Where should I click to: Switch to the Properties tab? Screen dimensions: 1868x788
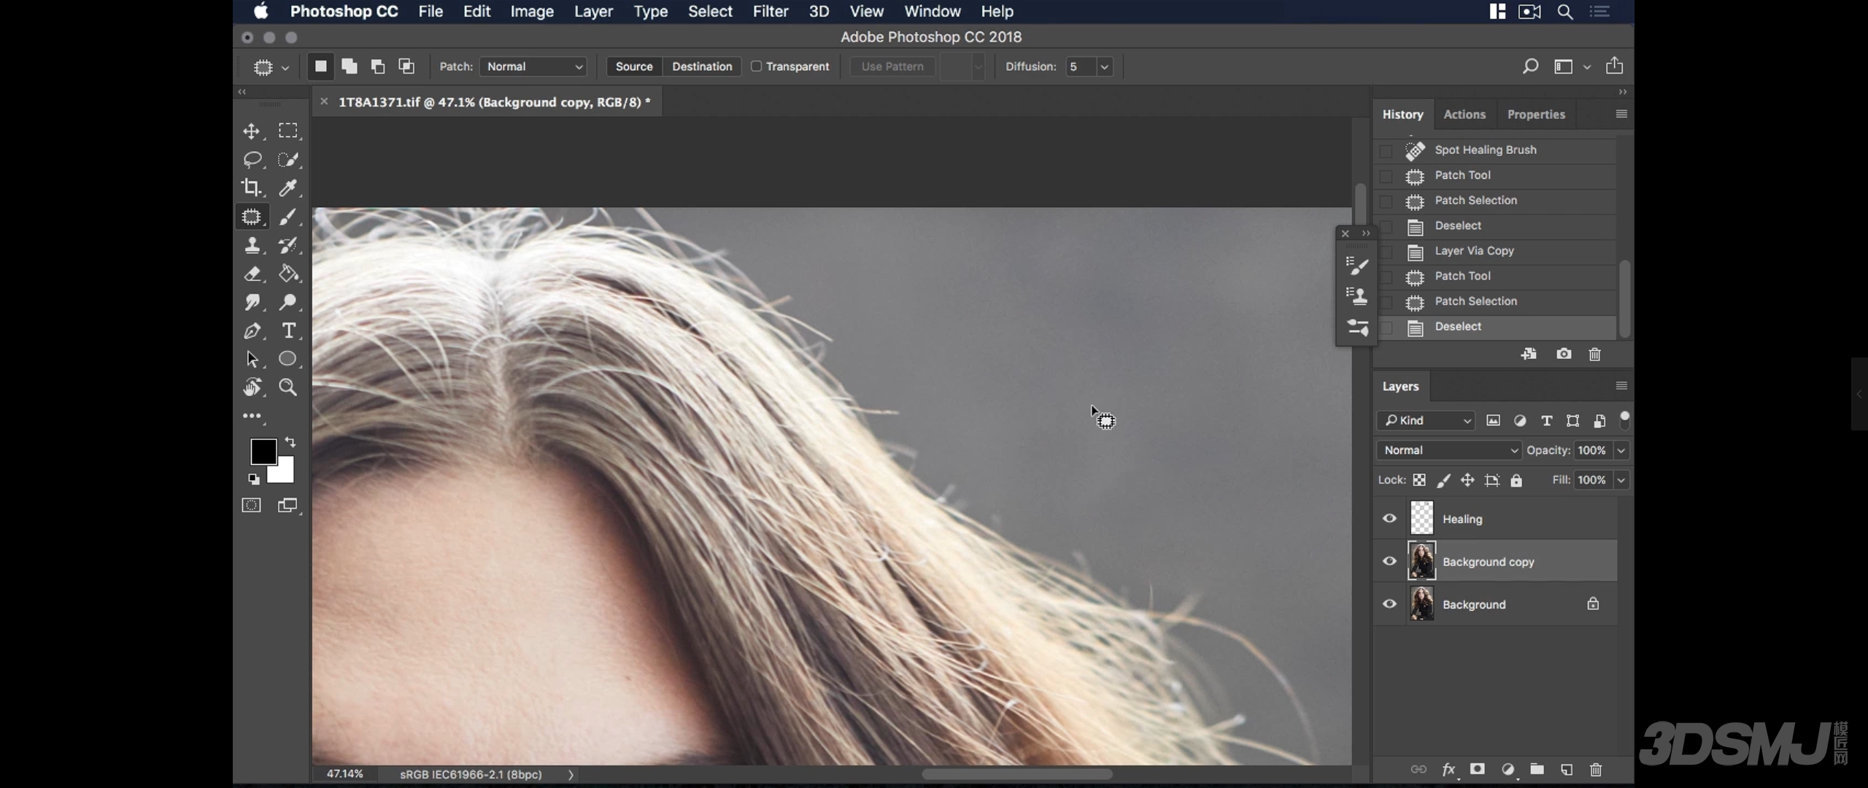point(1536,115)
